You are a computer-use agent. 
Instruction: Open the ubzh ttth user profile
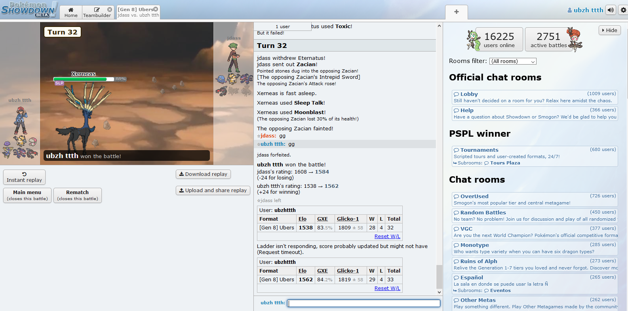[x=585, y=10]
